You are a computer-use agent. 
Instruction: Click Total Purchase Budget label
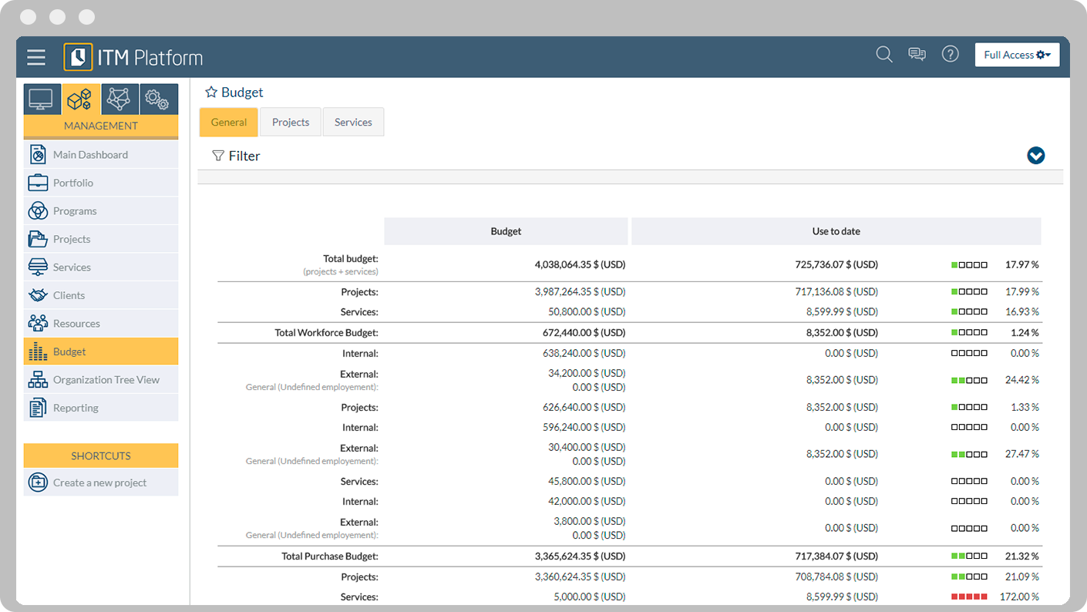click(x=330, y=557)
